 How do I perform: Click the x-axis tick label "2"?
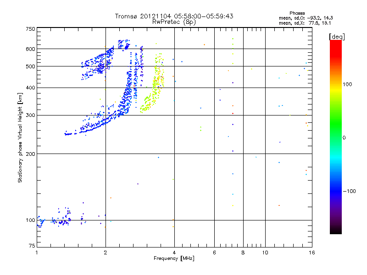coord(106,253)
